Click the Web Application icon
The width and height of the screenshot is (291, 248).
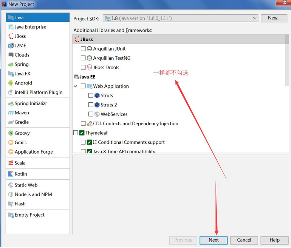click(x=90, y=86)
